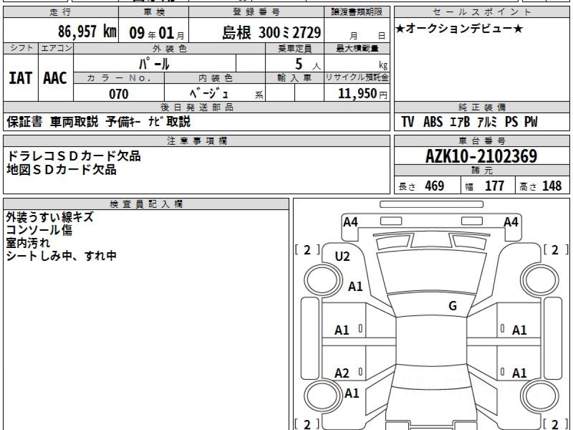Select the [2] tire mark at diagram's top-right
Image resolution: width=573 pixels, height=430 pixels.
coord(555,249)
